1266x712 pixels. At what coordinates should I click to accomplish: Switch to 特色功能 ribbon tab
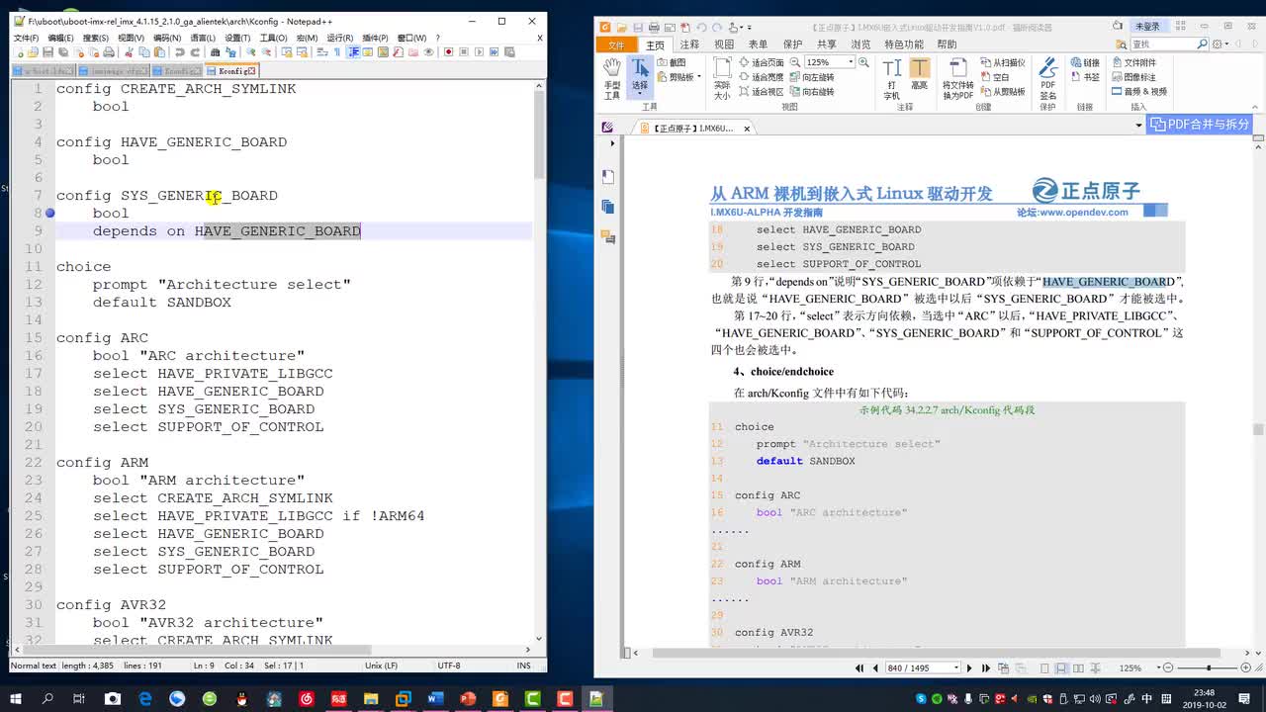coord(904,44)
